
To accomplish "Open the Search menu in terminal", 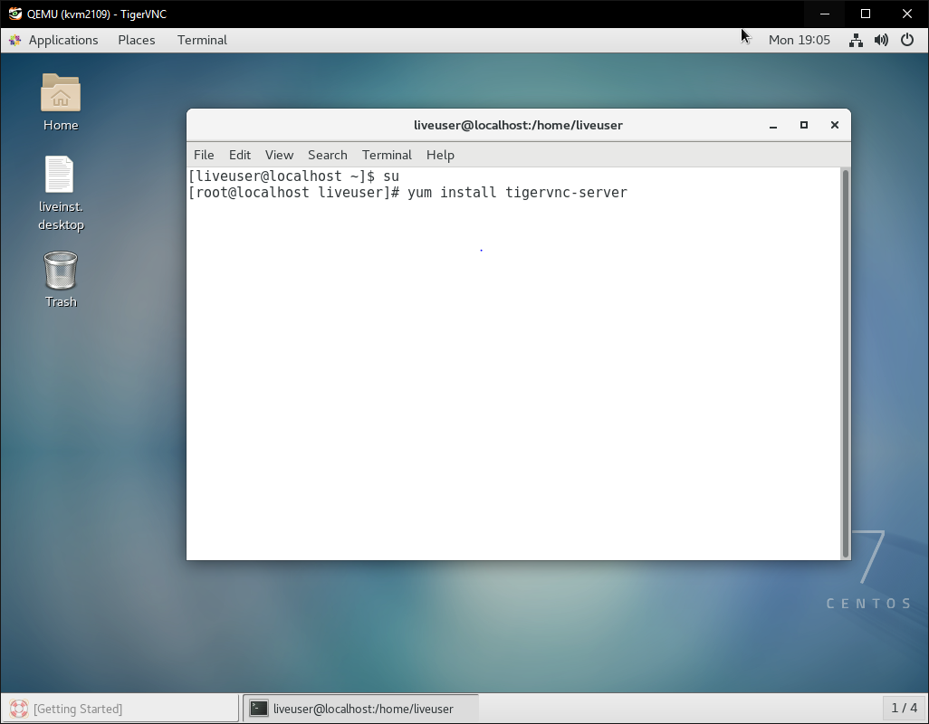I will (x=327, y=155).
